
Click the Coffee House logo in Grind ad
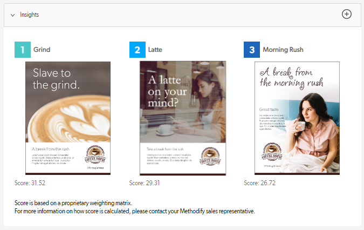94,155
